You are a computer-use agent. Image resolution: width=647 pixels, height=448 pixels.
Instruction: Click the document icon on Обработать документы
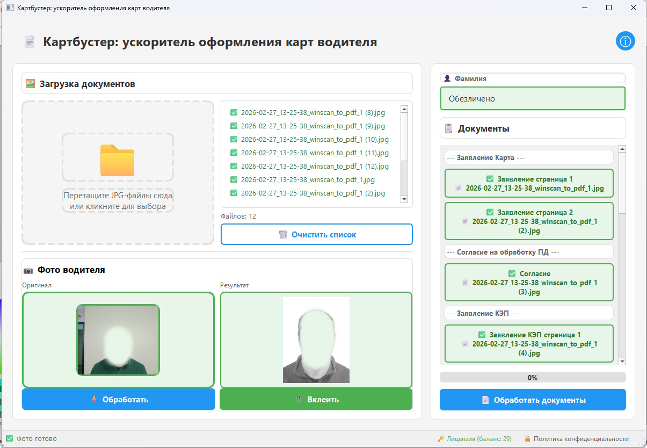pos(485,400)
